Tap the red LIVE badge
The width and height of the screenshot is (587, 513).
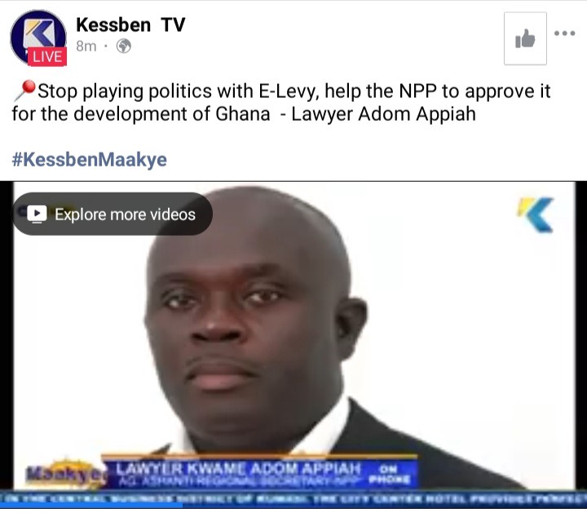pyautogui.click(x=47, y=56)
